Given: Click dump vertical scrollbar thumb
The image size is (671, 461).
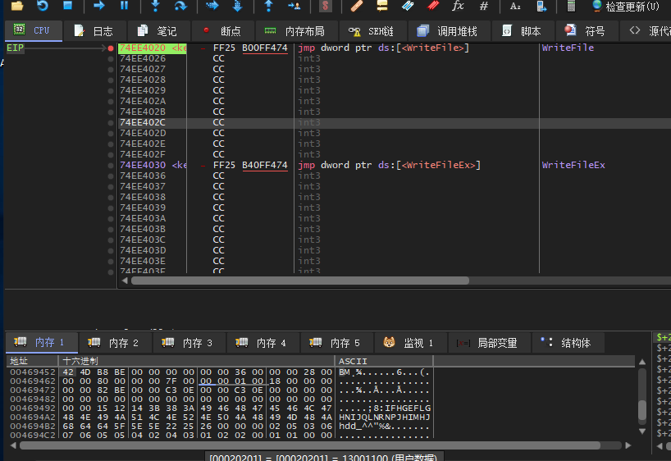Looking at the screenshot, I should click(642, 409).
